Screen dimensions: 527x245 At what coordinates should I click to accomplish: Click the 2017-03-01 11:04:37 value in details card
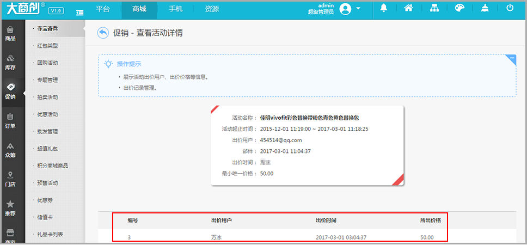285,151
